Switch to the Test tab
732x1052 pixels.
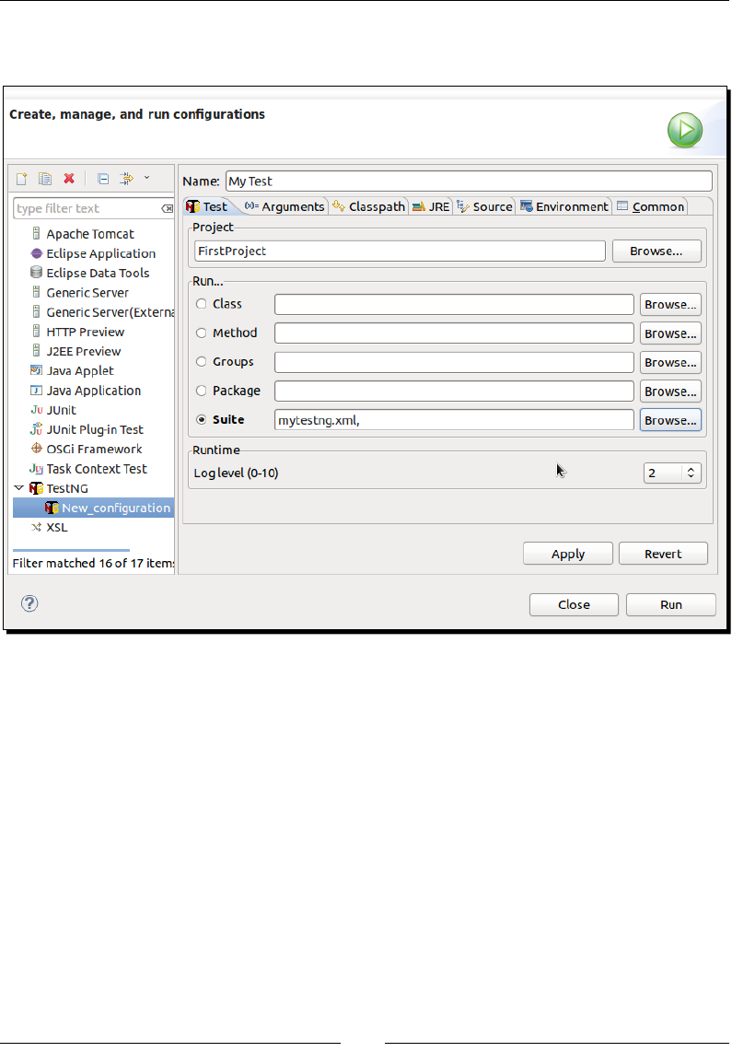coord(208,206)
